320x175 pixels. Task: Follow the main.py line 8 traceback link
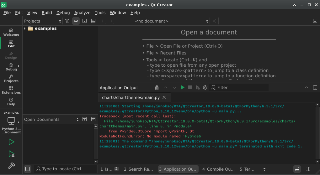click(x=197, y=124)
